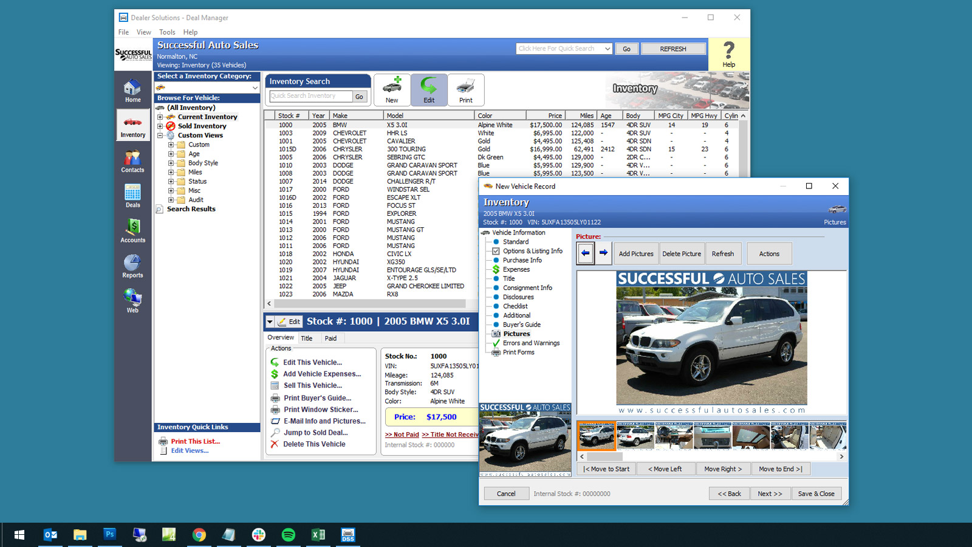Open the View menu
Viewport: 972px width, 547px height.
tap(144, 32)
